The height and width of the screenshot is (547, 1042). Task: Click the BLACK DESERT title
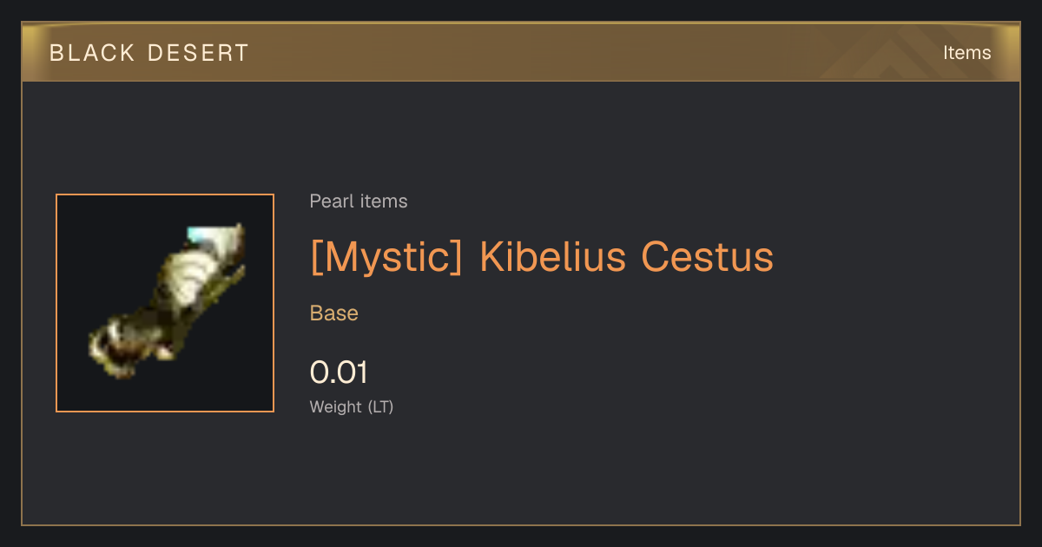pos(149,53)
